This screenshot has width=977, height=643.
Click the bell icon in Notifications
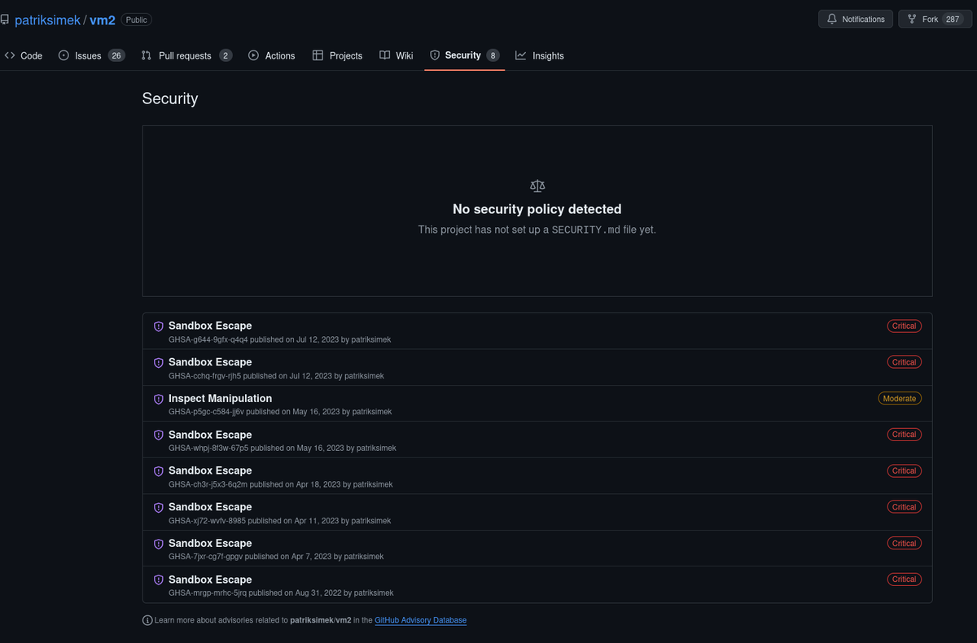(832, 19)
